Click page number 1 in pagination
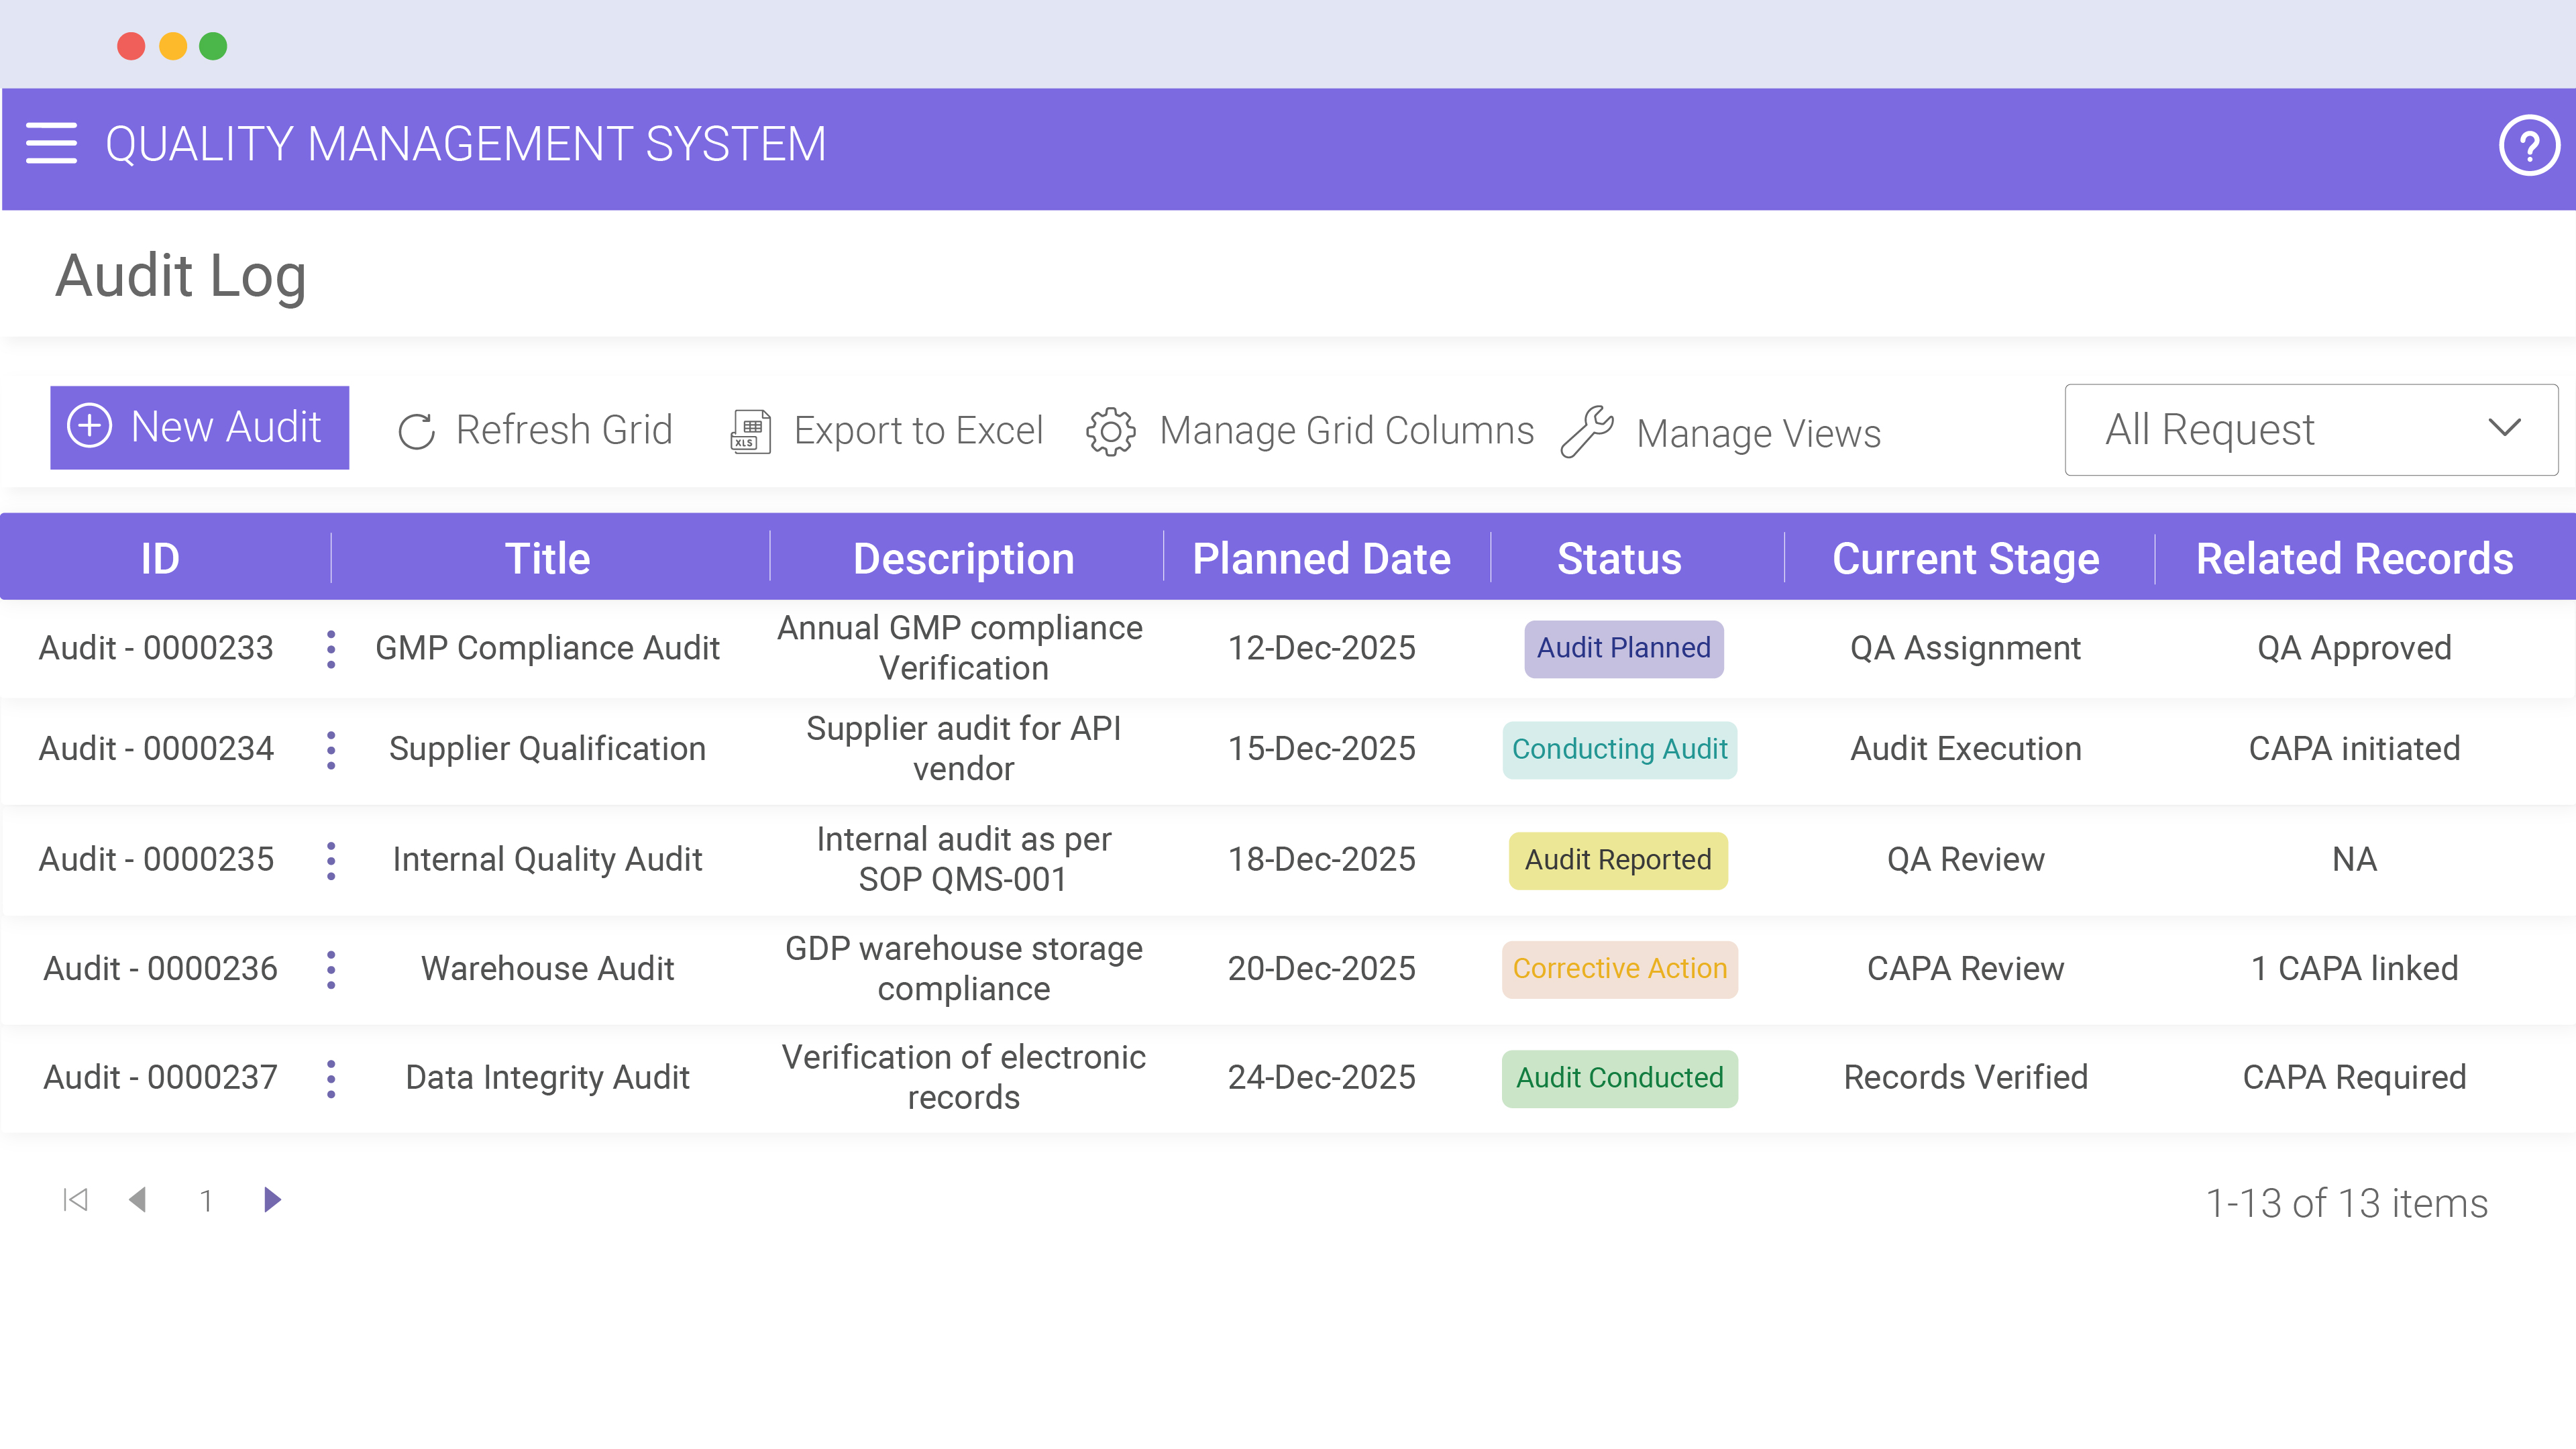 click(x=207, y=1201)
